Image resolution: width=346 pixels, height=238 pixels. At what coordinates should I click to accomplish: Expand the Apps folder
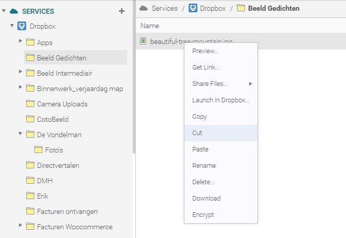pos(21,41)
